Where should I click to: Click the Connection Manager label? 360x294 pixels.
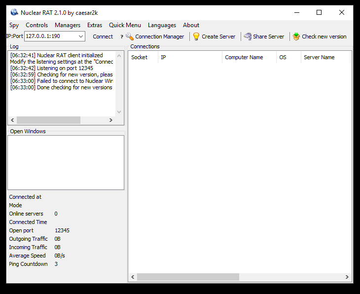click(x=160, y=37)
